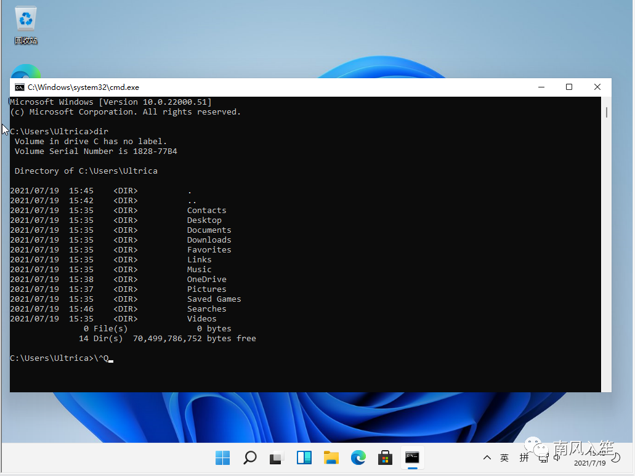The height and width of the screenshot is (476, 635).
Task: Open the 2021/7/19 clock date
Action: (589, 463)
